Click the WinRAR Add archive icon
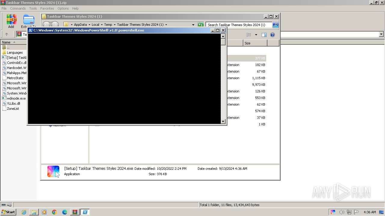The image size is (385, 216). (x=11, y=19)
